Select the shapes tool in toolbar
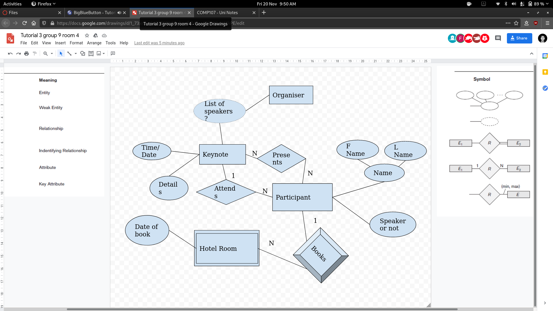Screen dimensions: 553x311 click(x=83, y=54)
